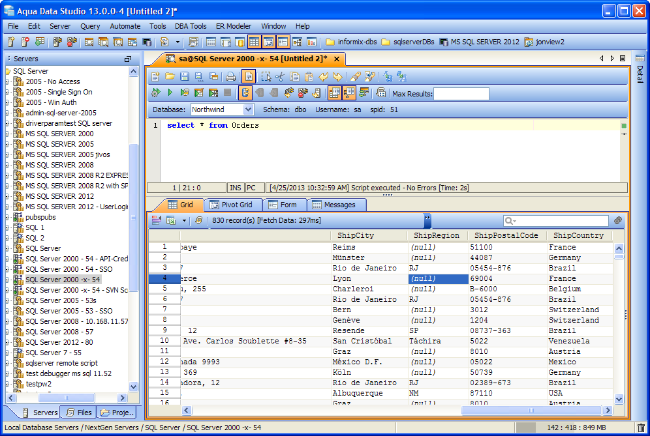Open the sqlserverDBs bookmark folder
This screenshot has width=650, height=436.
click(408, 42)
